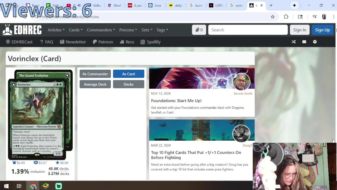Open the Windows Start menu
337x190 pixels.
(6, 186)
